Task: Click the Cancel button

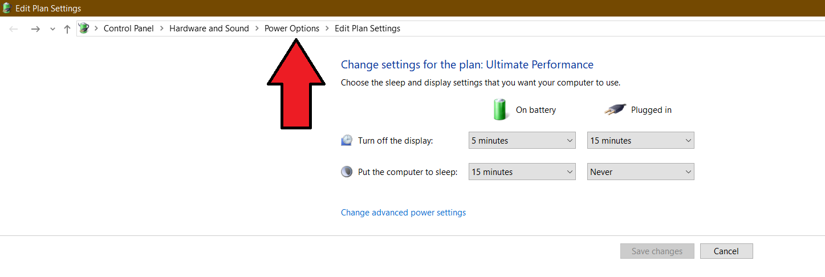Action: [x=726, y=251]
